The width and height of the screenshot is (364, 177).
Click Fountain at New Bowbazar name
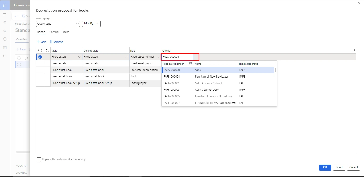click(212, 77)
